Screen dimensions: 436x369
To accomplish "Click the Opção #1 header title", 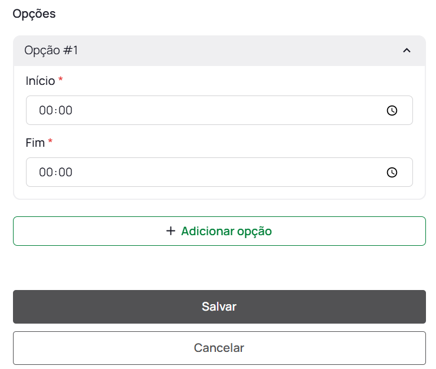I will [51, 51].
